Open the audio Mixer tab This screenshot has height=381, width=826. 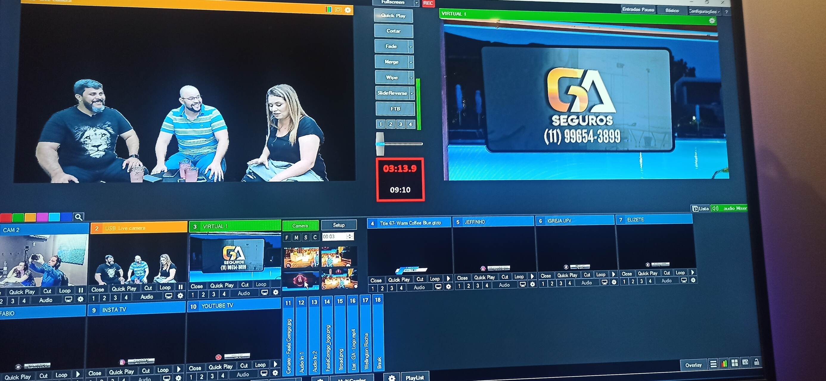[729, 208]
